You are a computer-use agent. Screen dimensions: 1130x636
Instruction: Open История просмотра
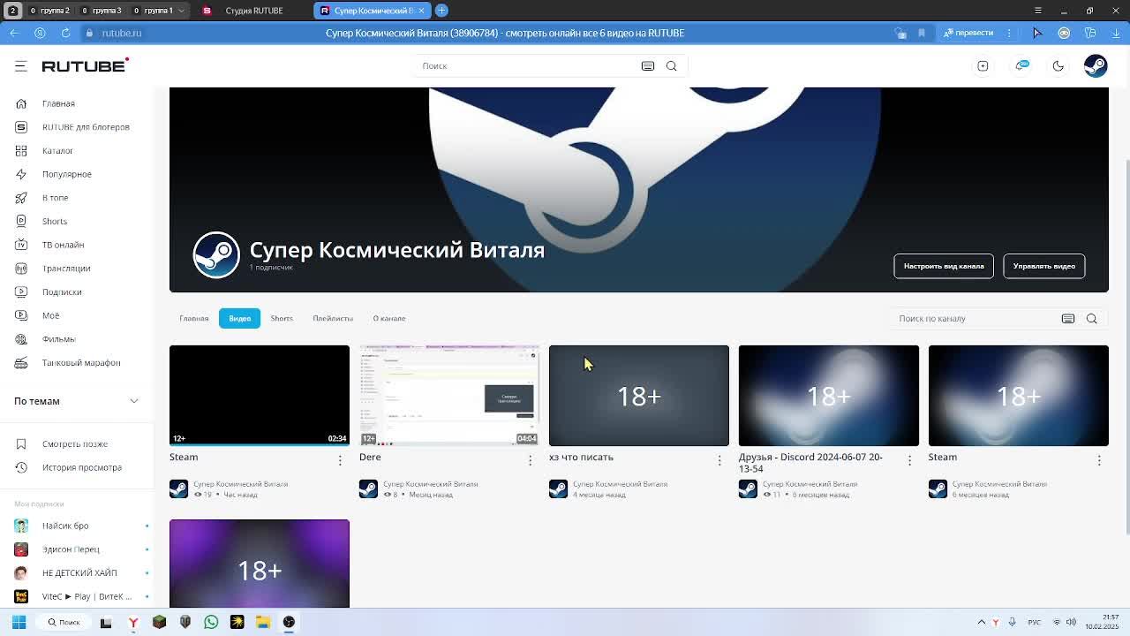(x=82, y=467)
